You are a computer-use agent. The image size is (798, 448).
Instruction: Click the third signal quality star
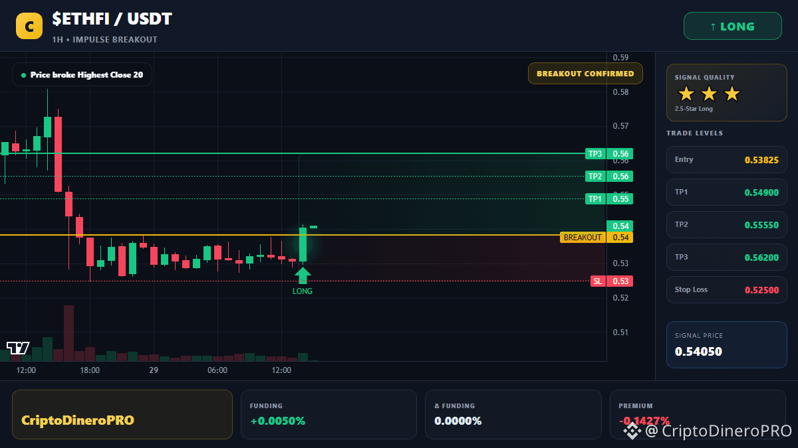tap(731, 94)
